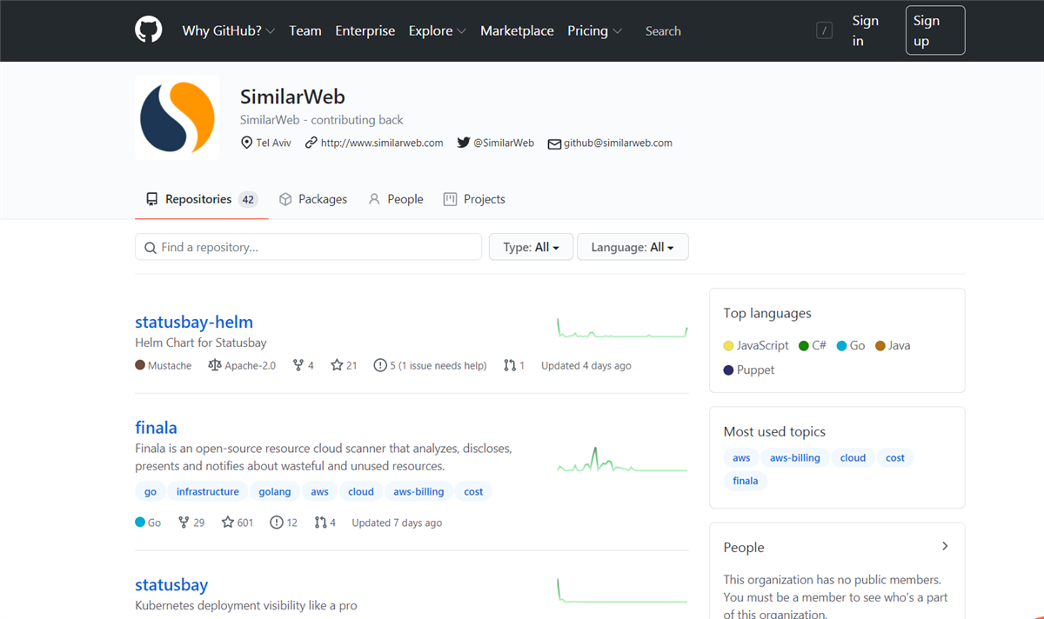Click the pull request icon for statusbay-helm
The height and width of the screenshot is (619, 1044).
pos(509,366)
